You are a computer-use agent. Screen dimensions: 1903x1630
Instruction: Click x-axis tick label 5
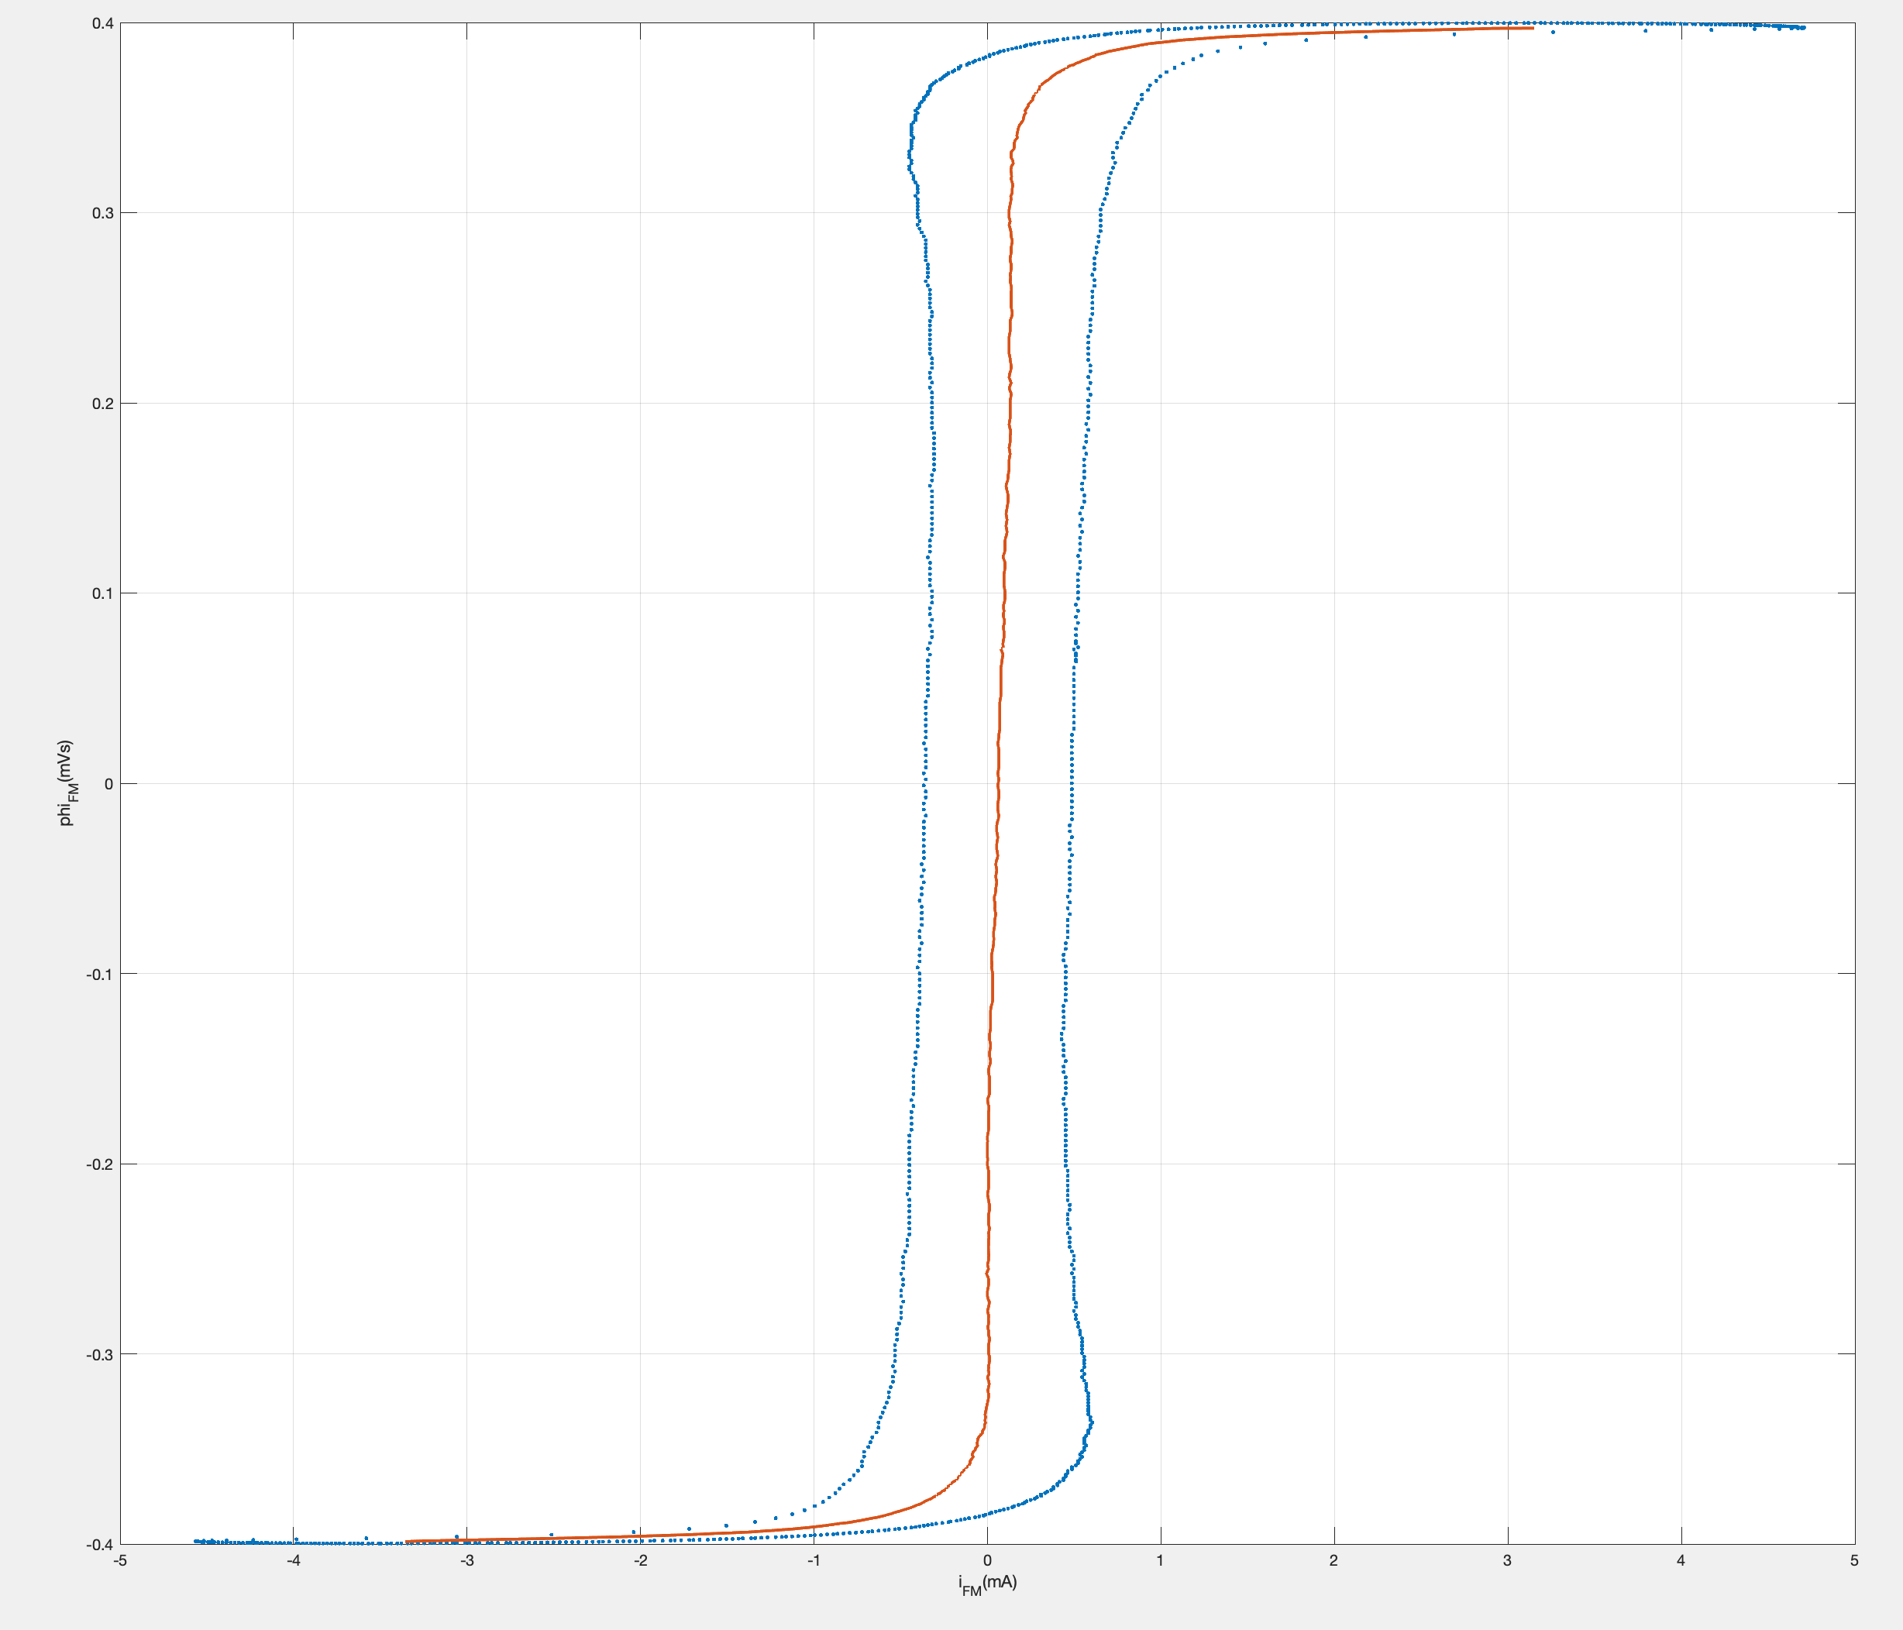click(x=1854, y=1560)
